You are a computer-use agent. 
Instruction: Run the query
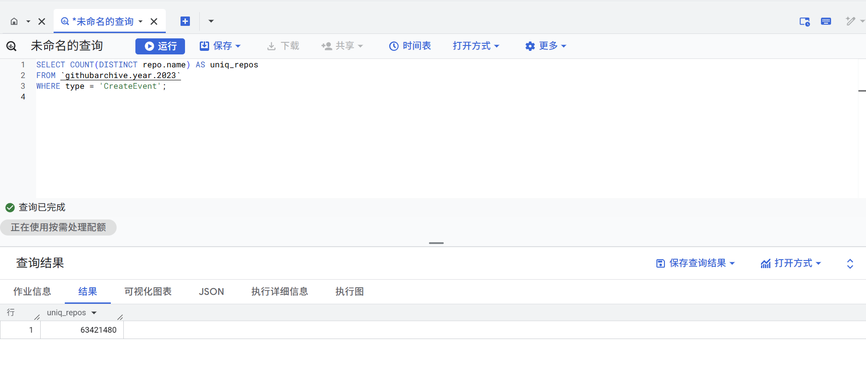coord(160,46)
